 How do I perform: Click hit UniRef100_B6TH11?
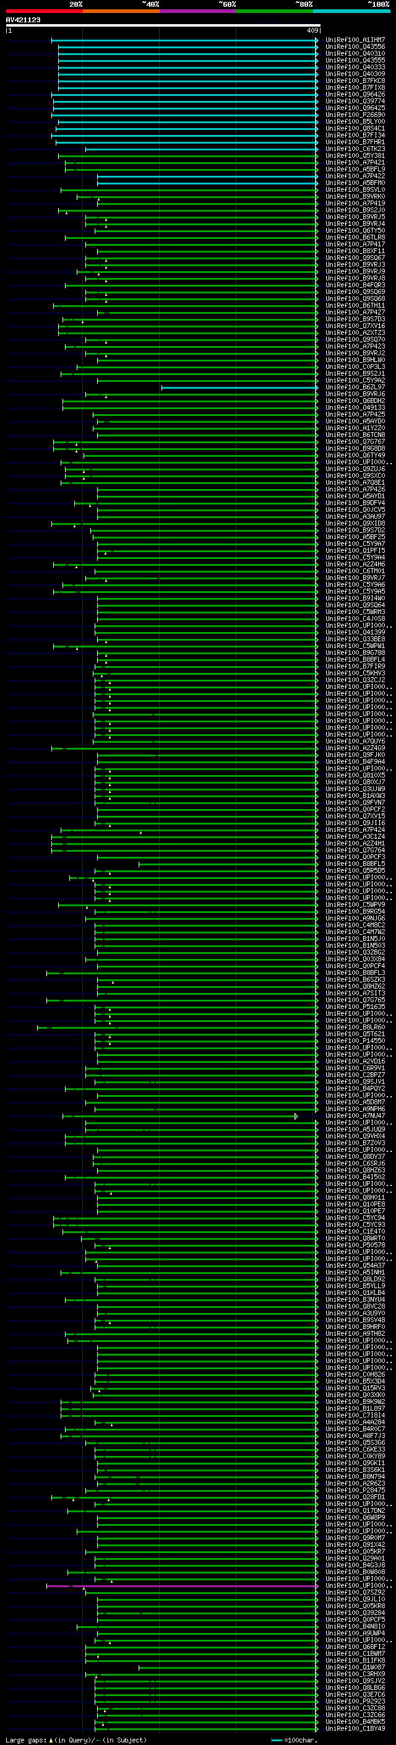pyautogui.click(x=355, y=306)
